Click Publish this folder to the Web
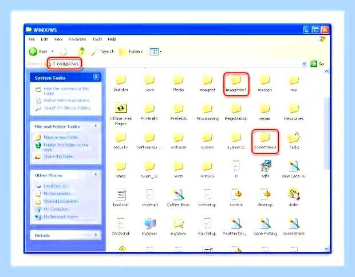Viewport: 355px width, 277px height. pyautogui.click(x=66, y=147)
